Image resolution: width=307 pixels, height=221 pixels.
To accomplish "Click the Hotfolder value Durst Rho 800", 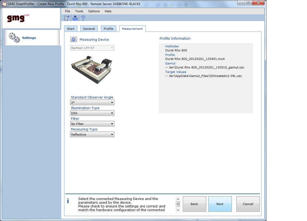I will coord(176,50).
